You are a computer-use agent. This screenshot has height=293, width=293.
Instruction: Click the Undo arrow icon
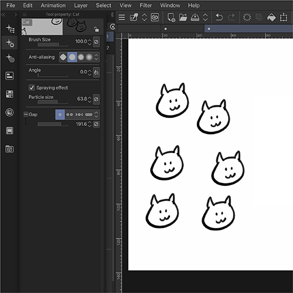[219, 18]
